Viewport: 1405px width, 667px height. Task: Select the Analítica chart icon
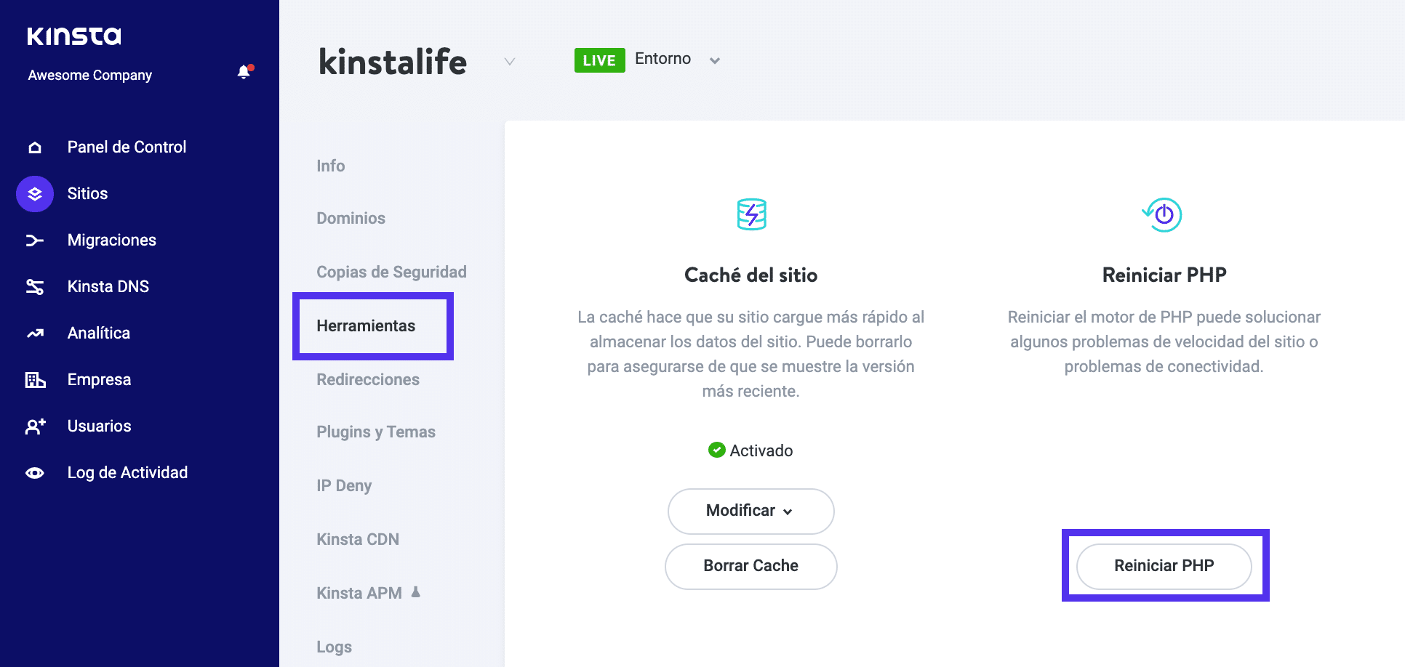tap(34, 333)
